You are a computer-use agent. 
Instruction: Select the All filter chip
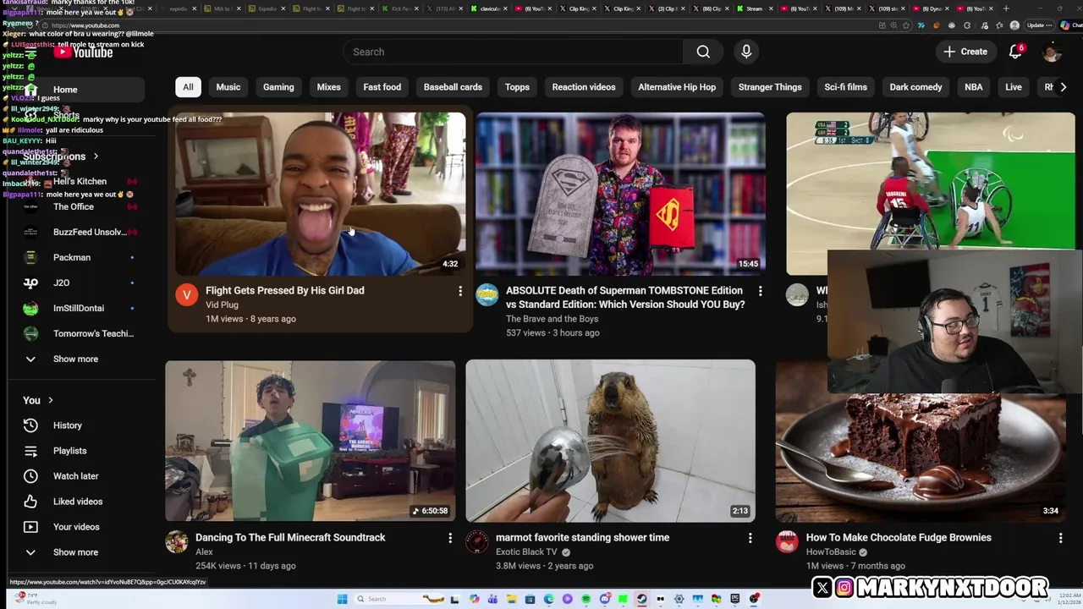(x=188, y=87)
